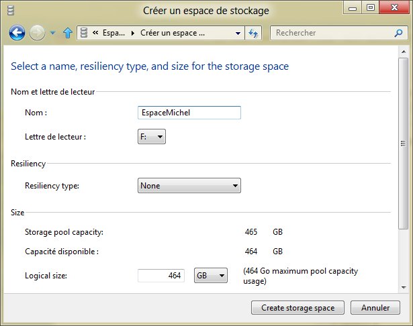Click the storage icon in address bar
This screenshot has height=326, width=413.
[x=84, y=33]
